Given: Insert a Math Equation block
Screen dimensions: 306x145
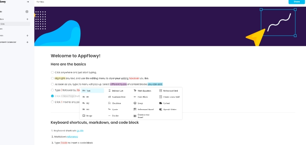Looking at the screenshot, I should (x=142, y=91).
